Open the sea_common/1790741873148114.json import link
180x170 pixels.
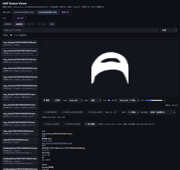(x=57, y=143)
